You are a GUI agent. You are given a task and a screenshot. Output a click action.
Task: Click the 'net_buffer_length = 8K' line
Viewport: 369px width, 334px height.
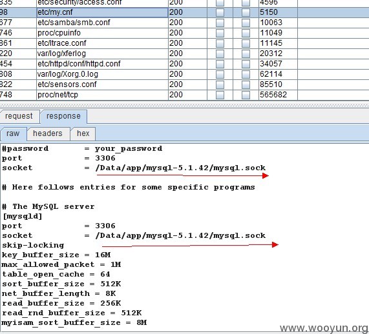[x=59, y=294]
